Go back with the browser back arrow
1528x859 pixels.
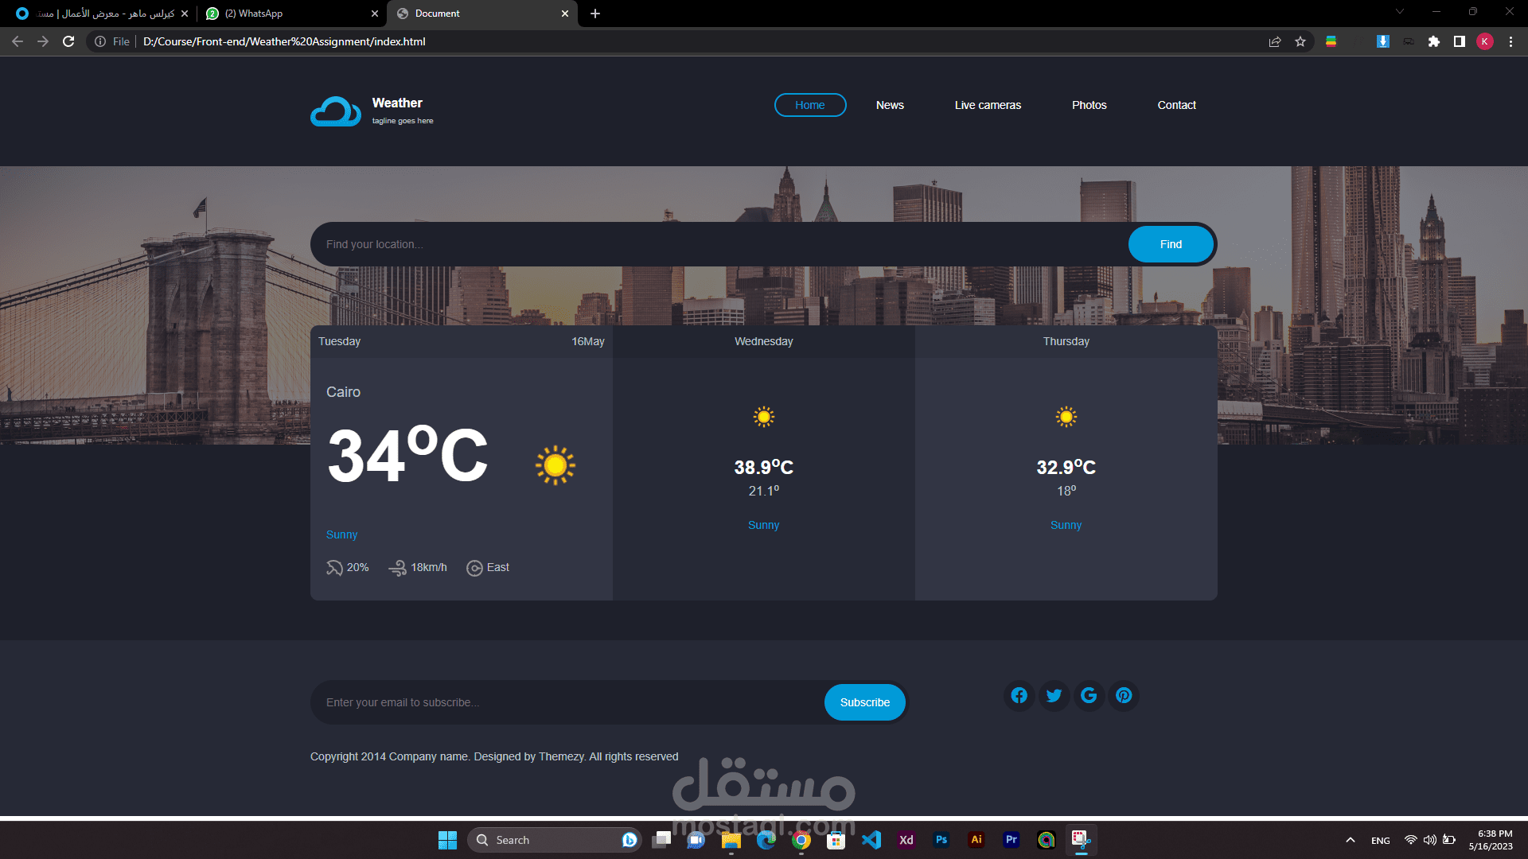tap(18, 41)
